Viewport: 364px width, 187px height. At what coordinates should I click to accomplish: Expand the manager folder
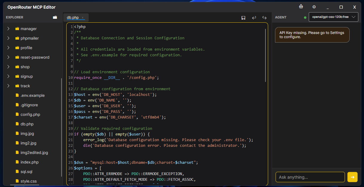[x=8, y=29]
